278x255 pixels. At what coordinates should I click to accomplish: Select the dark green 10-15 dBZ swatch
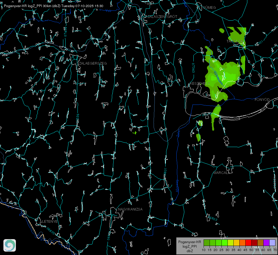(207, 243)
